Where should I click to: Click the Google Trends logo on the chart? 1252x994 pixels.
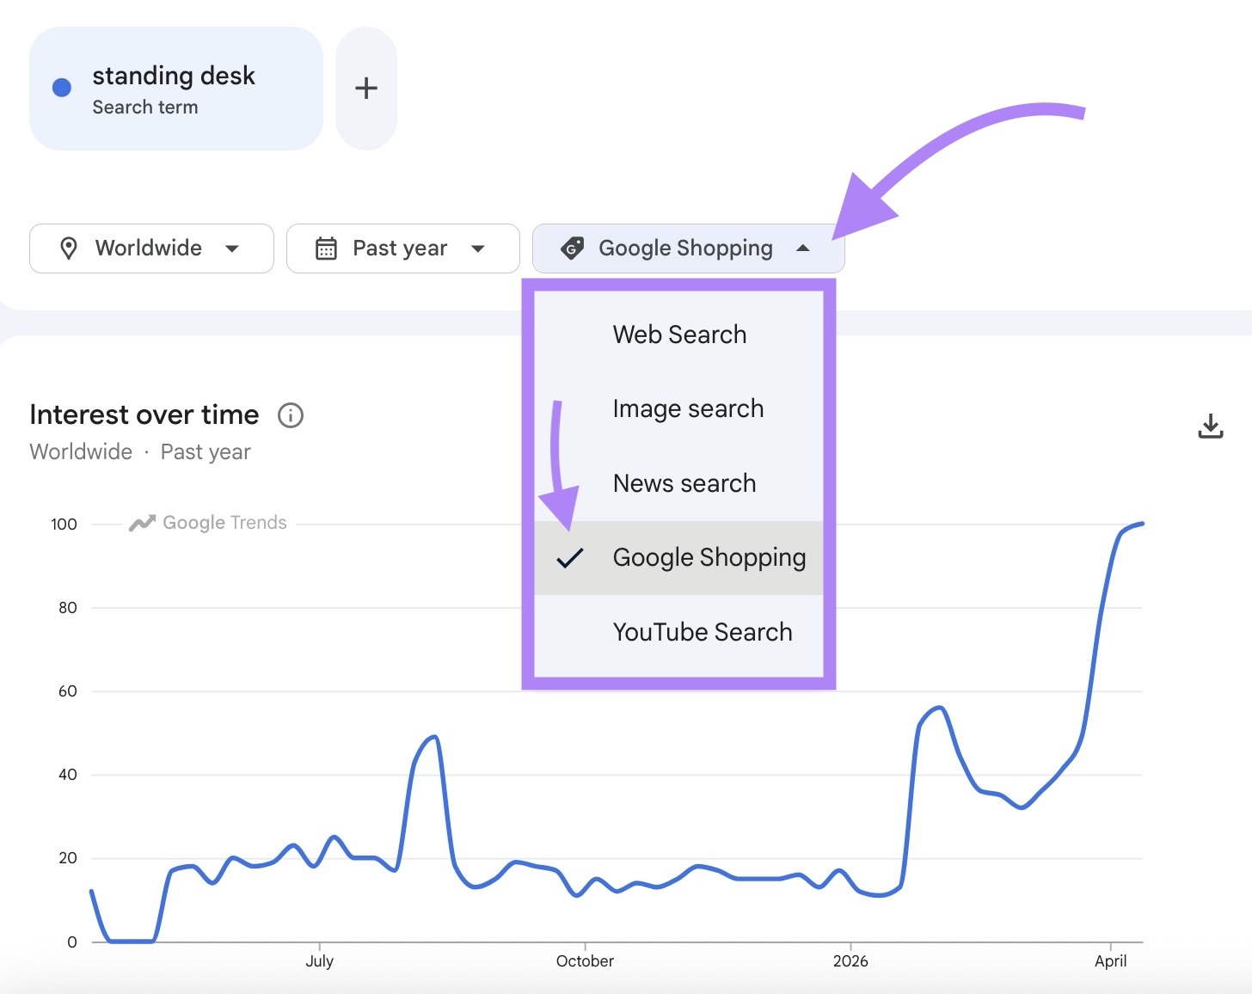click(207, 522)
